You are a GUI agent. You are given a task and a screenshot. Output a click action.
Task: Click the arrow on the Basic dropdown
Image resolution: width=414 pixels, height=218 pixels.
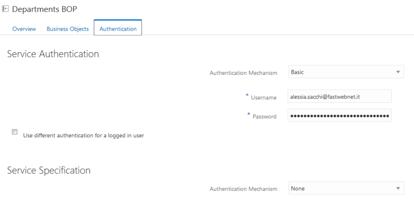[x=398, y=72]
